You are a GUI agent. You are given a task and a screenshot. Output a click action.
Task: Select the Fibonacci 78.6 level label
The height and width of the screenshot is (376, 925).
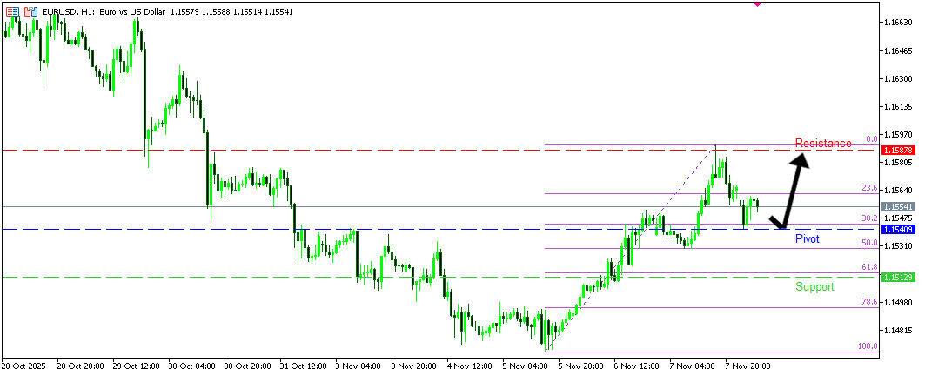(868, 301)
